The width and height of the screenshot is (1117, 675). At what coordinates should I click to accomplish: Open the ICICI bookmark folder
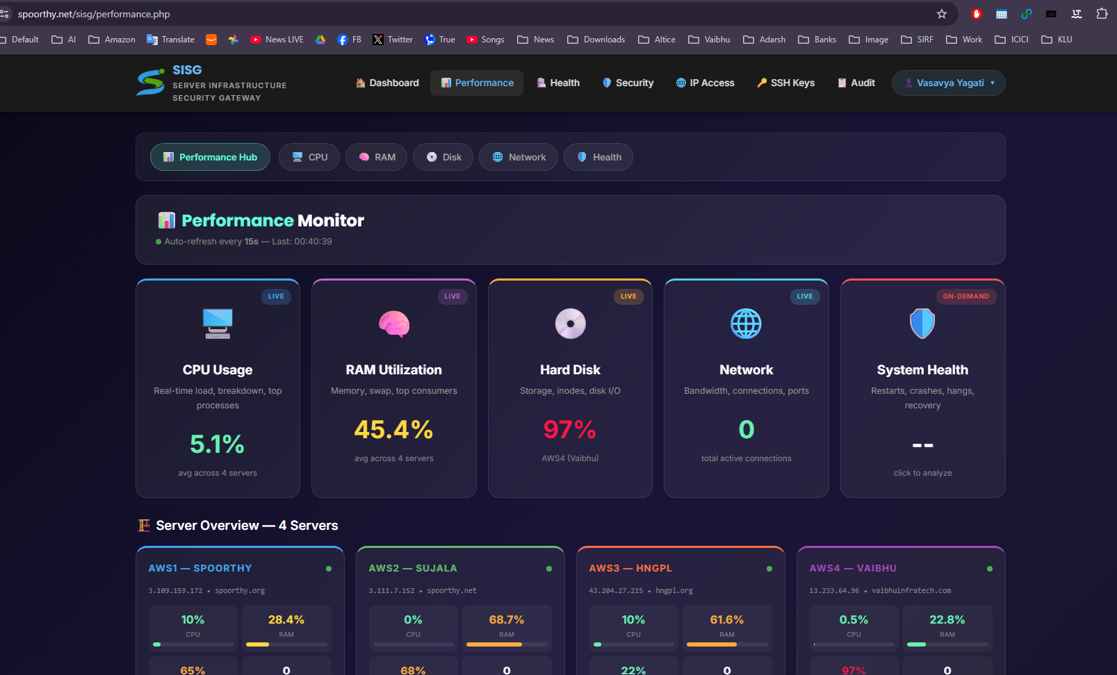coord(1011,40)
